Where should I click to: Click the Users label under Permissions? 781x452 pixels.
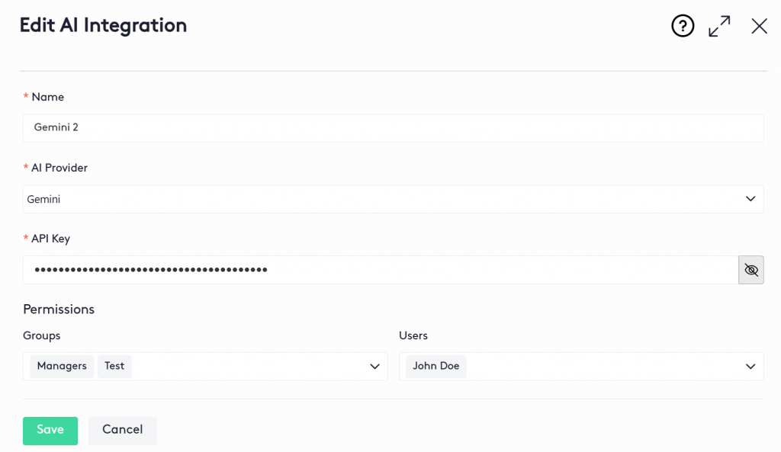(x=413, y=335)
